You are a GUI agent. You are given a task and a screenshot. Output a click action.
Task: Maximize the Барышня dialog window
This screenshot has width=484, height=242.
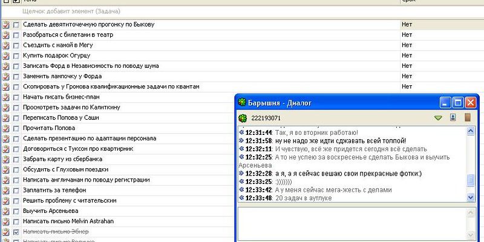458,103
